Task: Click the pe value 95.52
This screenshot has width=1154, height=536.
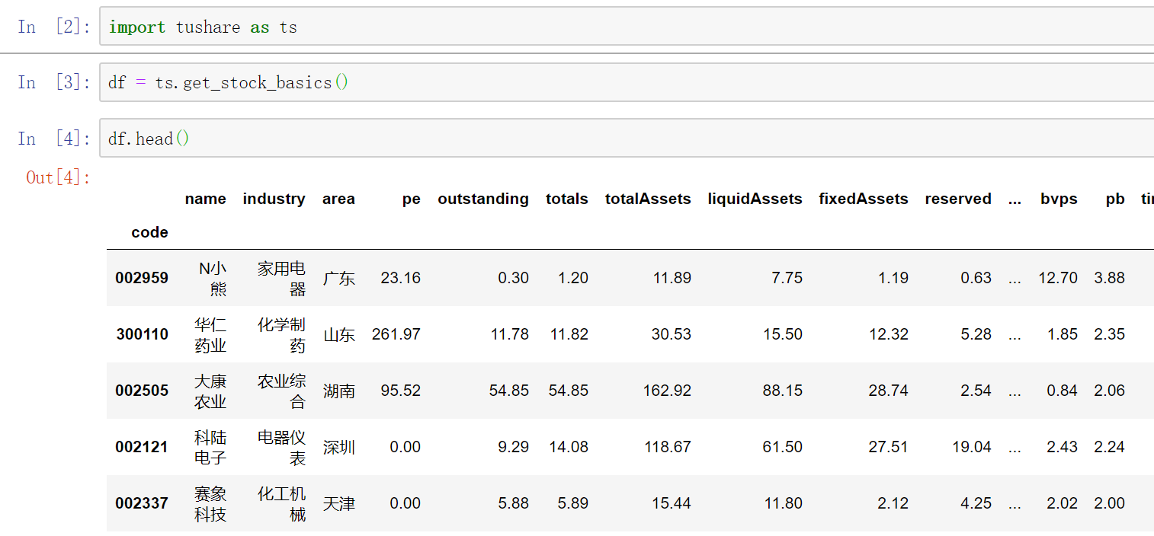Action: click(401, 391)
